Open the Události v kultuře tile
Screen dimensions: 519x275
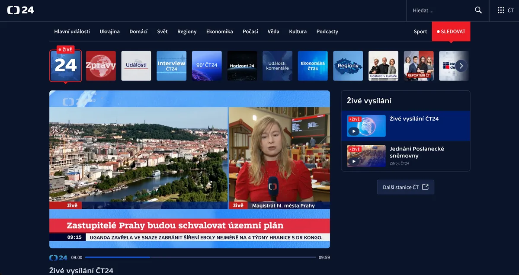click(x=383, y=66)
